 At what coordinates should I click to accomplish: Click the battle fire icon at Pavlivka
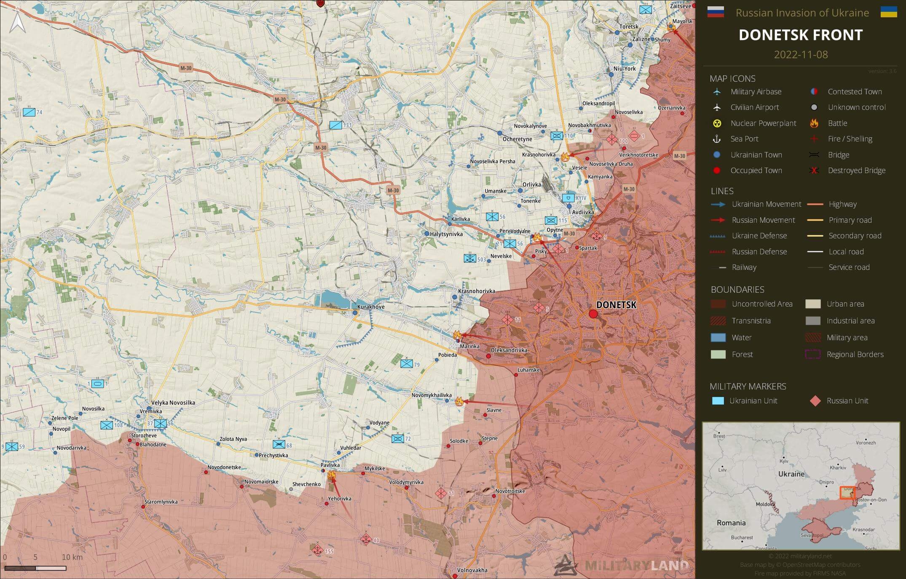click(x=332, y=475)
